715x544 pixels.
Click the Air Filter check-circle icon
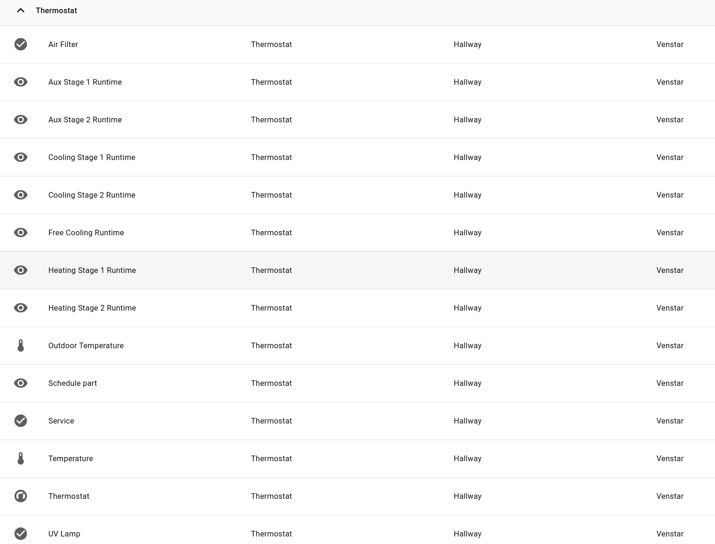pyautogui.click(x=21, y=44)
